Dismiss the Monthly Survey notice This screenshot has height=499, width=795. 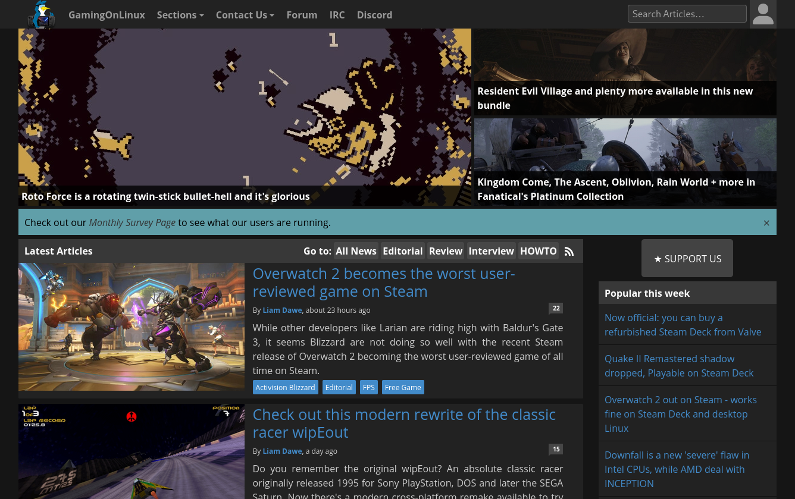point(766,223)
